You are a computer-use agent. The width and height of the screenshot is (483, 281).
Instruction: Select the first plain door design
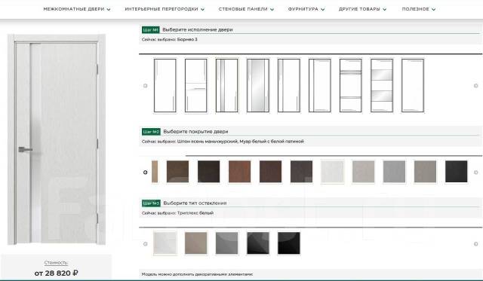coord(165,85)
